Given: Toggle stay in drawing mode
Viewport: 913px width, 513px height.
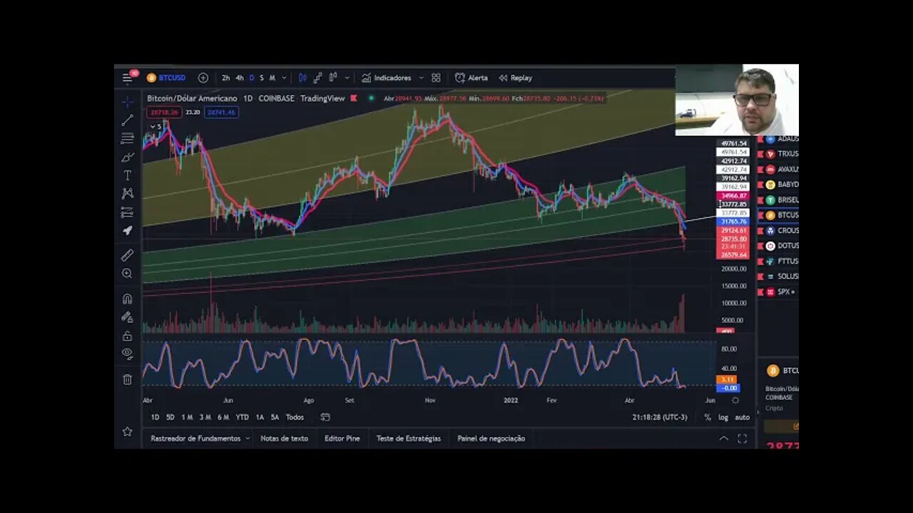Looking at the screenshot, I should 127,317.
